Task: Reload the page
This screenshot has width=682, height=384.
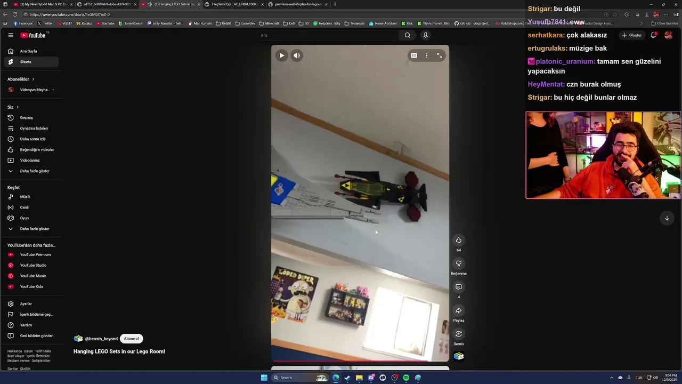Action: tap(14, 14)
